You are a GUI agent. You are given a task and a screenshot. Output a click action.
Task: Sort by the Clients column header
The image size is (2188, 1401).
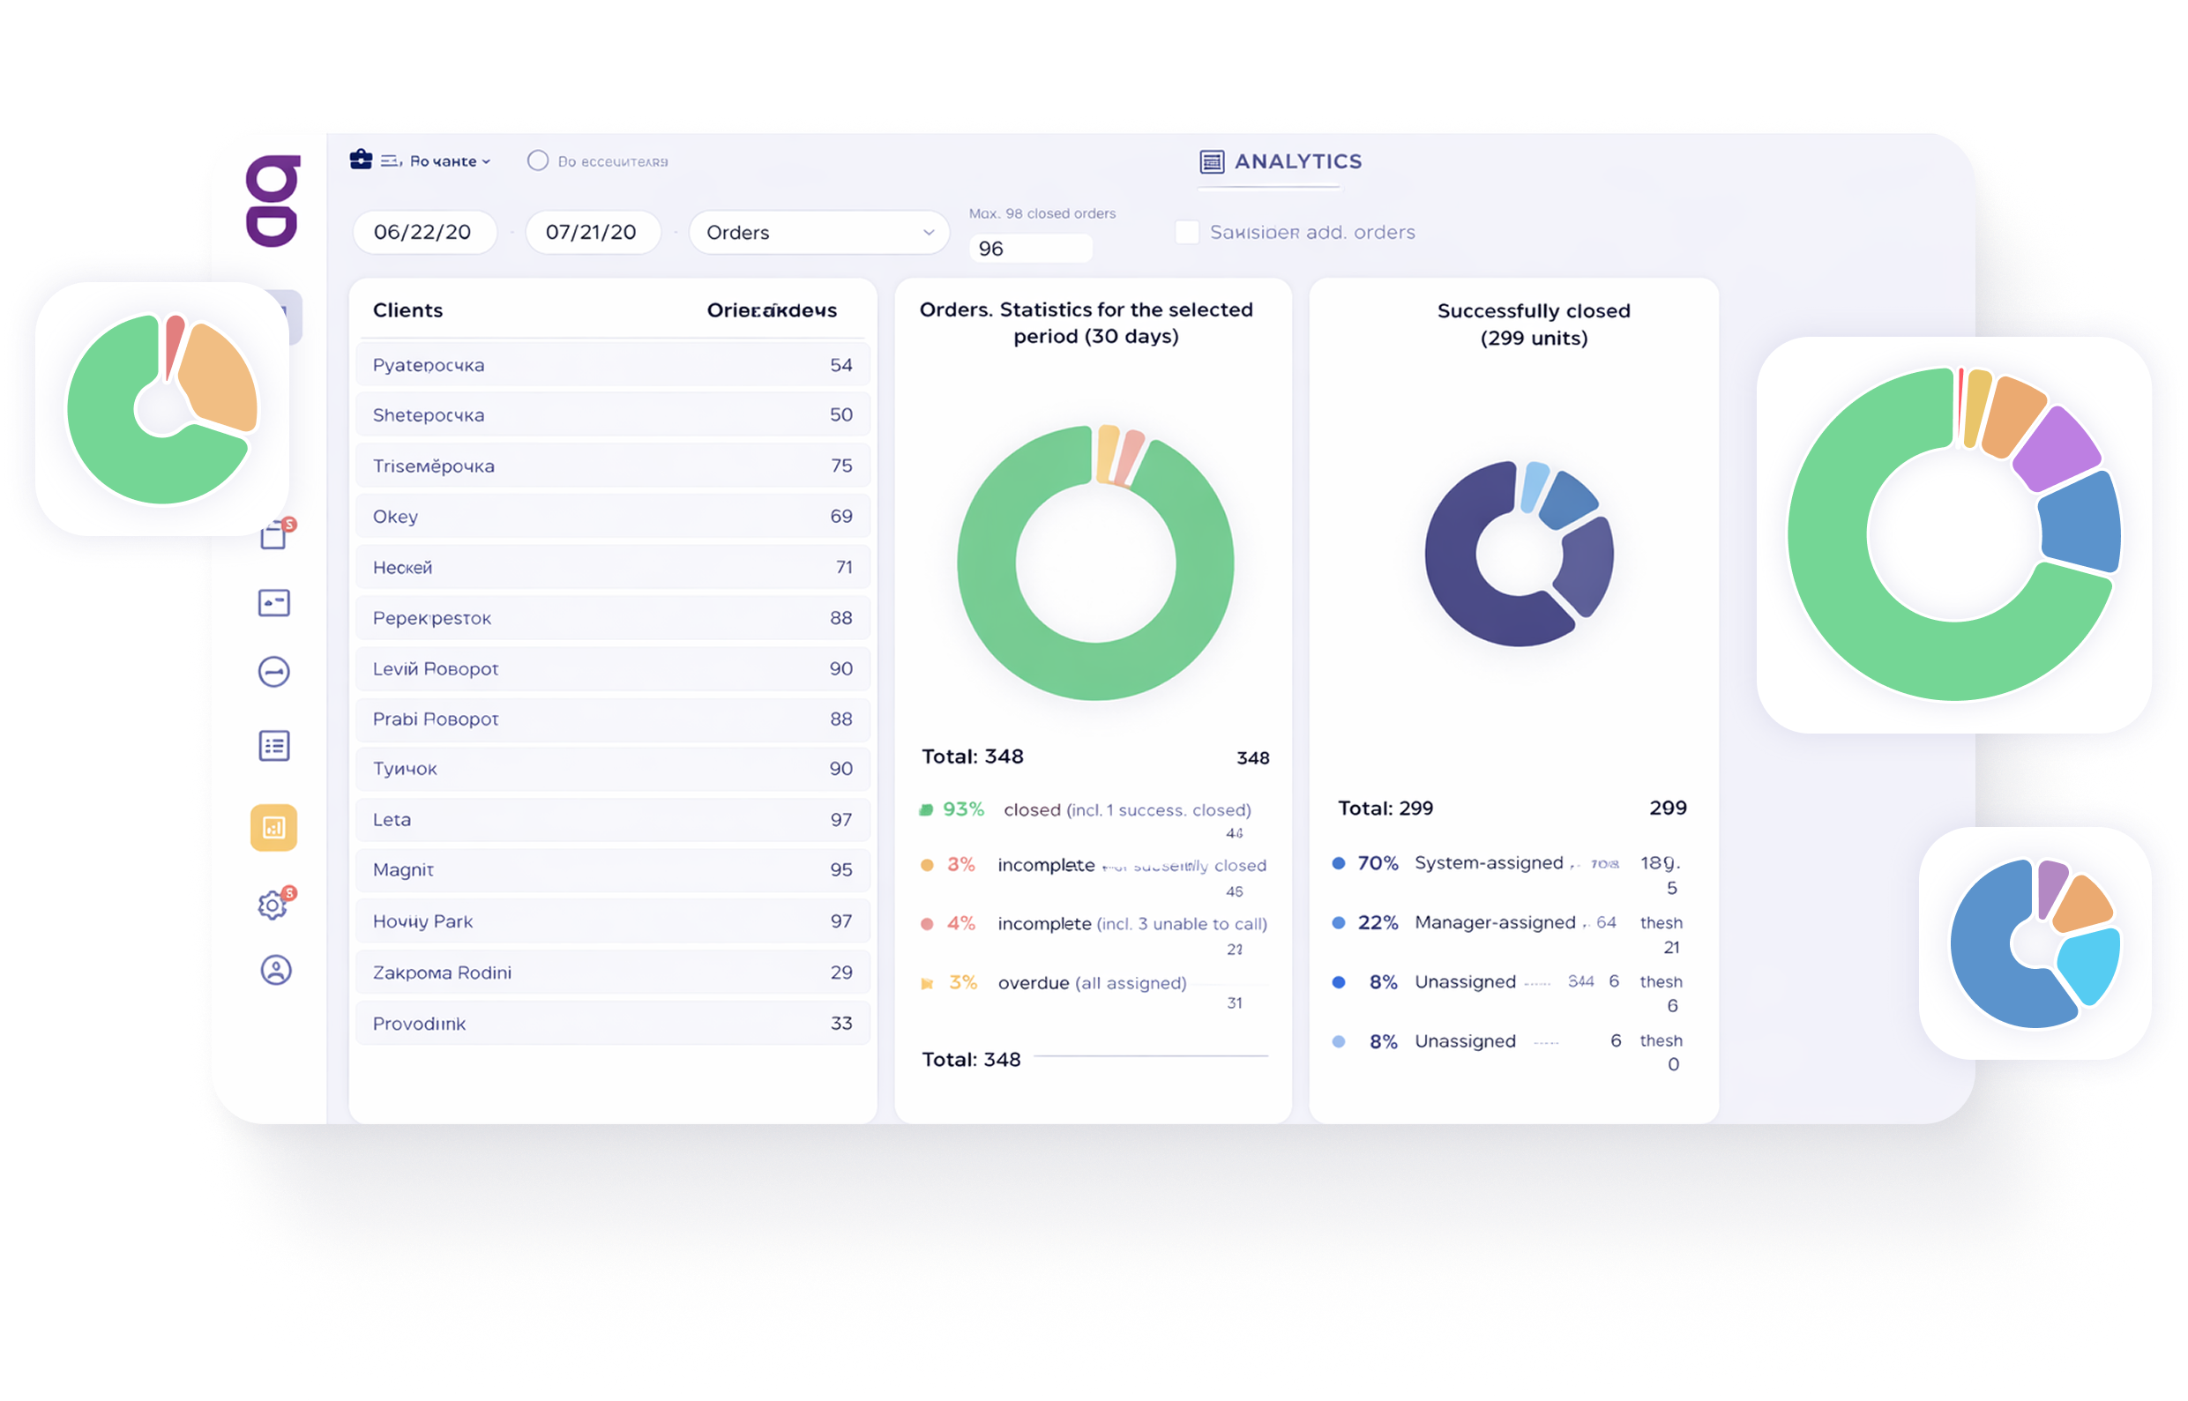point(407,310)
